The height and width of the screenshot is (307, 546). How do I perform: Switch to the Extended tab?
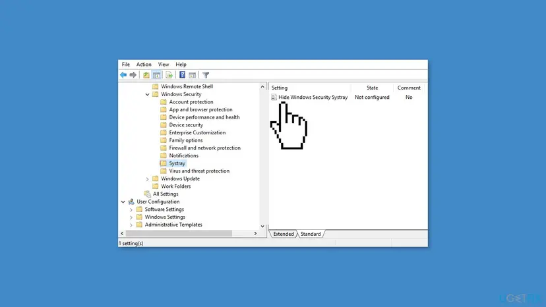[284, 234]
